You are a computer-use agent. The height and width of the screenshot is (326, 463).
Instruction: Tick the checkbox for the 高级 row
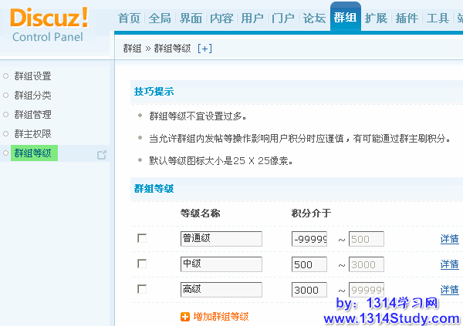point(141,289)
